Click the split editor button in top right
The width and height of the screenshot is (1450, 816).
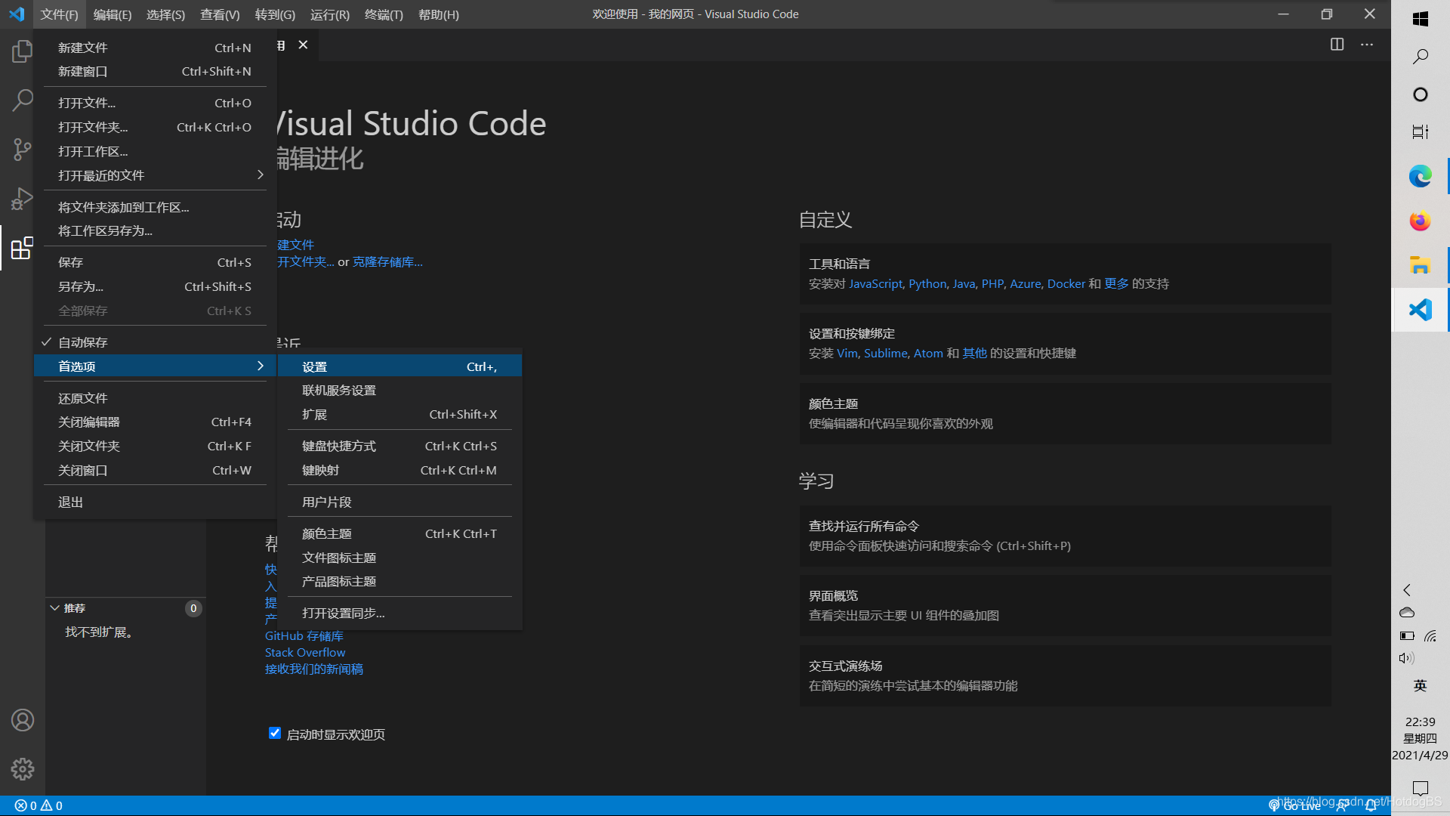click(1337, 44)
